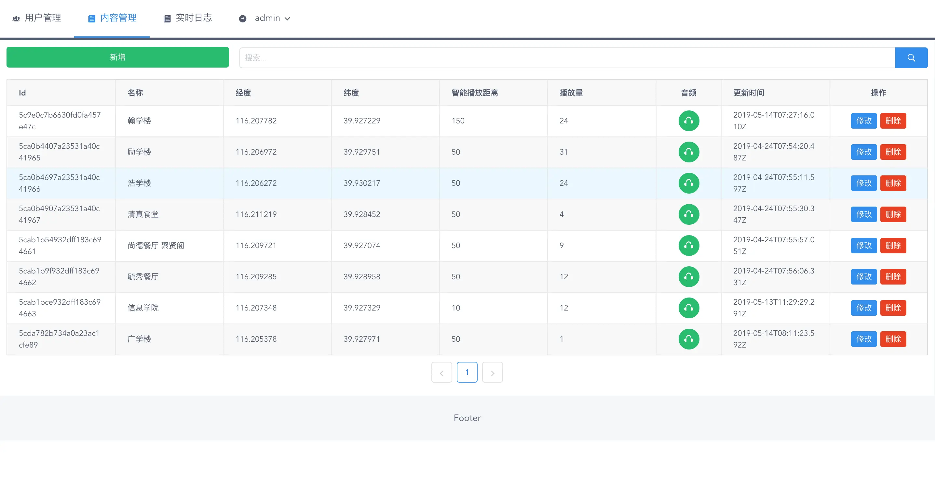Click headphone icon for 励学楼

pos(688,152)
